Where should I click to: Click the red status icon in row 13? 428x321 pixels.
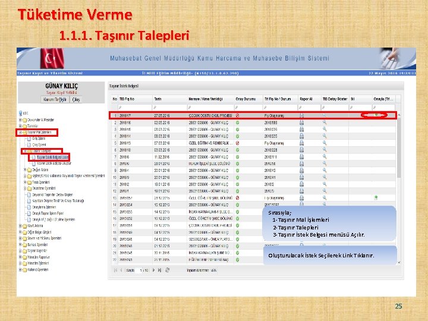[x=237, y=198]
